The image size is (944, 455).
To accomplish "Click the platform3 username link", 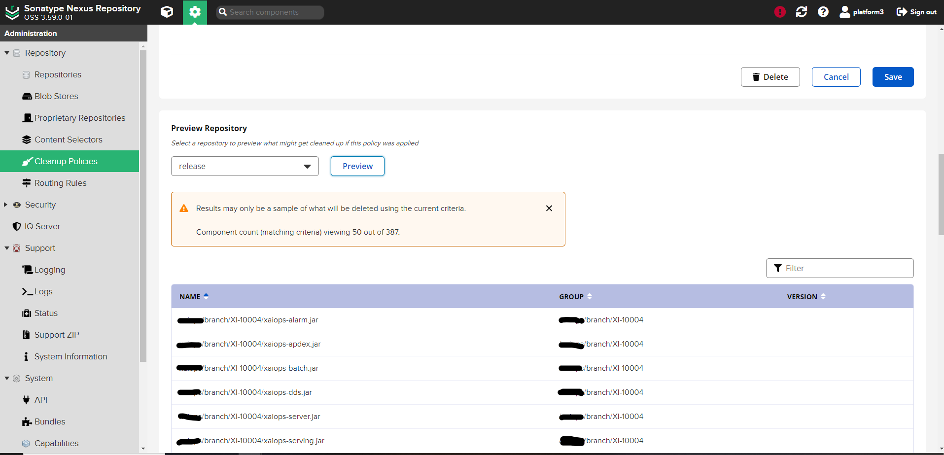I will (x=868, y=12).
